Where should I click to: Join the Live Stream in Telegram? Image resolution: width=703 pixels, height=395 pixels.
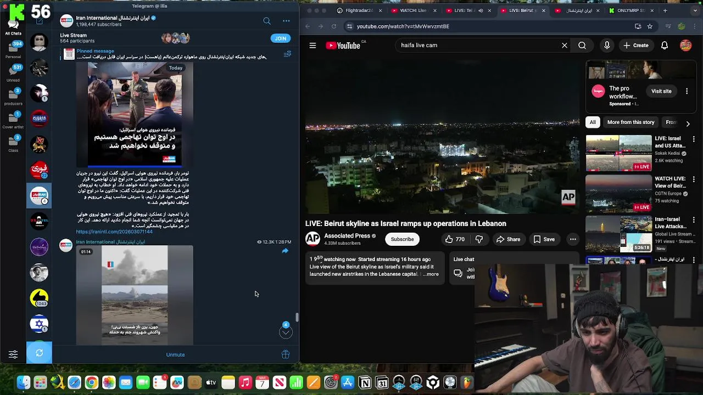click(x=280, y=38)
